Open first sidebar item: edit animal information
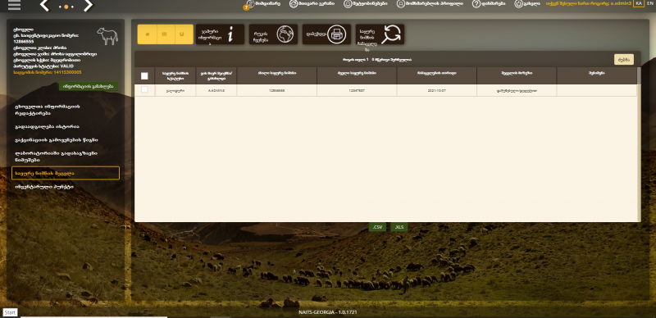The height and width of the screenshot is (318, 656). [x=66, y=110]
